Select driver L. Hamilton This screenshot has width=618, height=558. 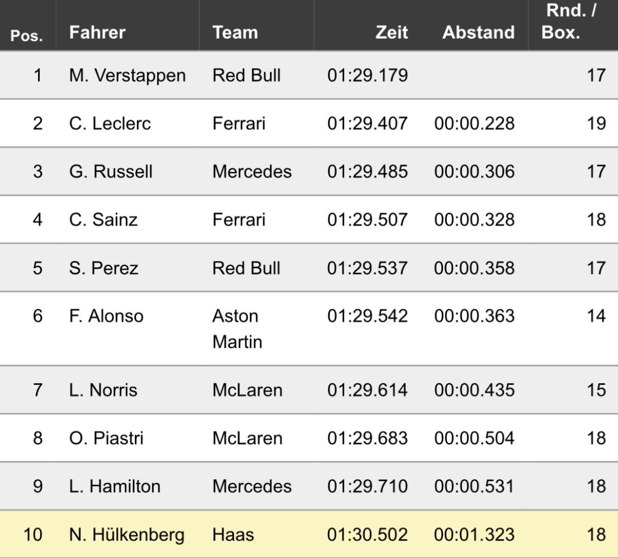[x=114, y=486]
